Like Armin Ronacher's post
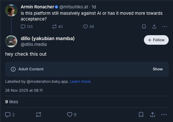Viewport: 173px width, 122px height. tap(85, 27)
